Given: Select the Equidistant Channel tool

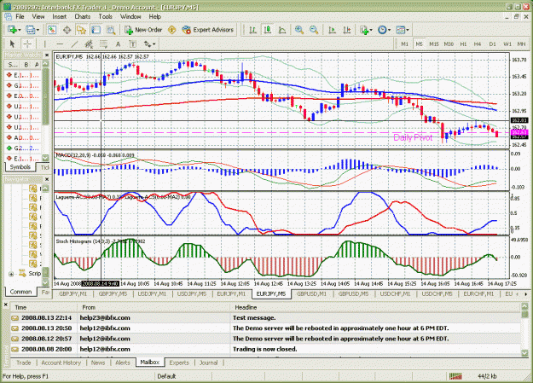Looking at the screenshot, I should pyautogui.click(x=89, y=44).
